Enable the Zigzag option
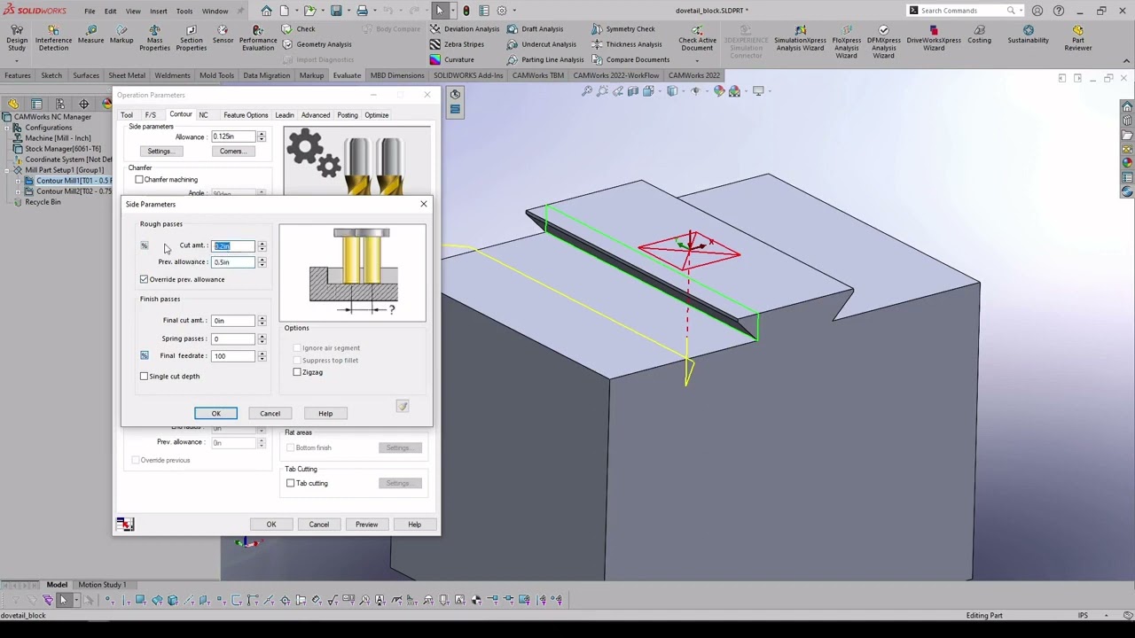This screenshot has width=1135, height=638. pyautogui.click(x=297, y=372)
